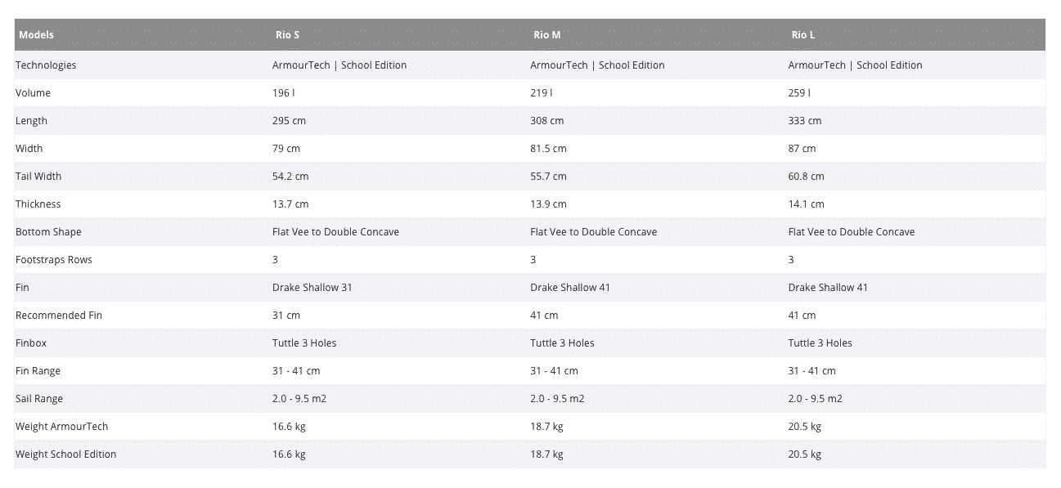Click the 13.9 cm thickness cell
This screenshot has width=1061, height=488.
point(548,204)
